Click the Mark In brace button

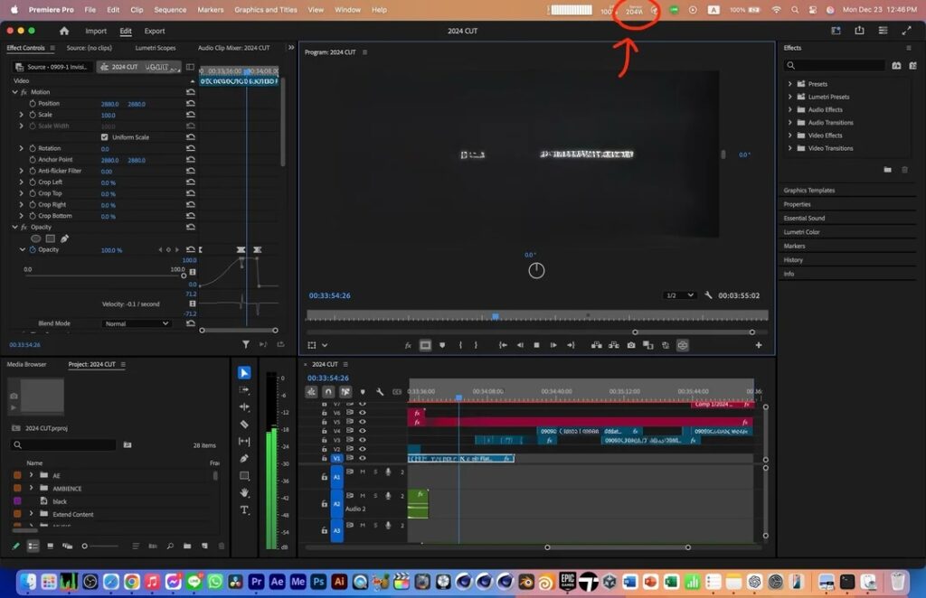click(x=460, y=345)
